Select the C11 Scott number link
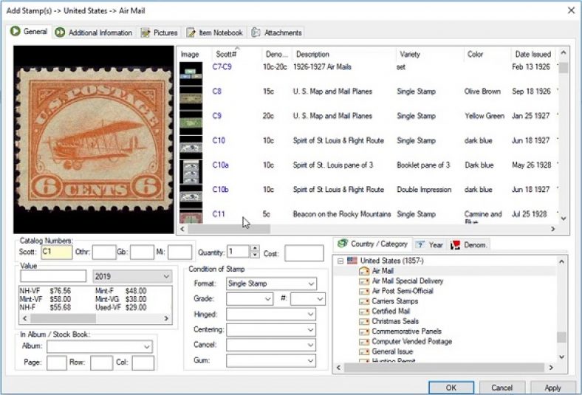Screen dimensions: 582x395 (219, 214)
